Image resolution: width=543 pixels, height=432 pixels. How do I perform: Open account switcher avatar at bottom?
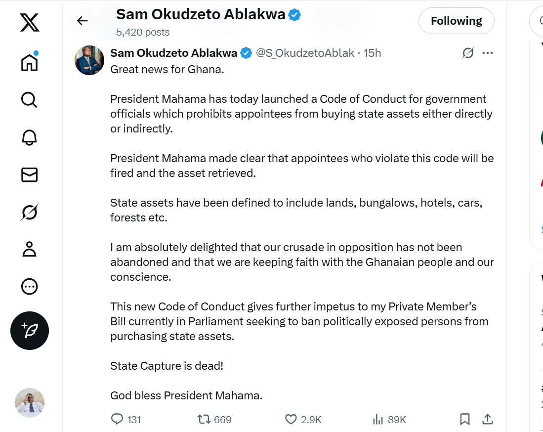(30, 403)
